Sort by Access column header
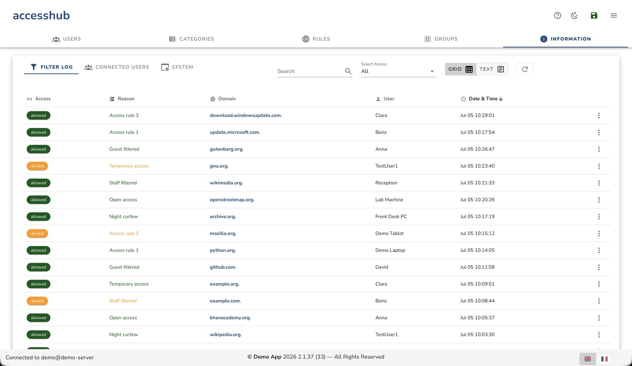Image resolution: width=632 pixels, height=366 pixels. click(39, 99)
